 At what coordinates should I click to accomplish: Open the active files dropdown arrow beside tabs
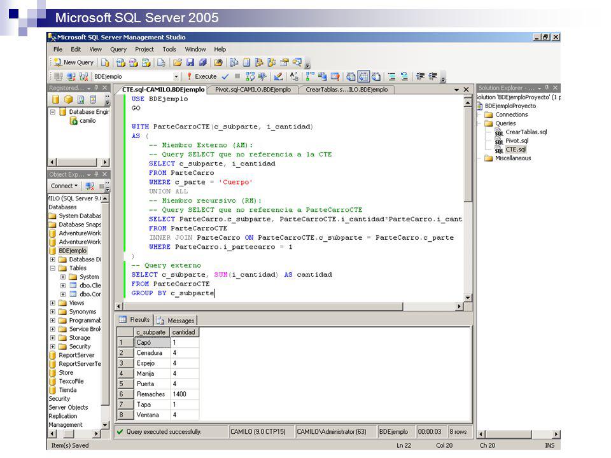456,90
